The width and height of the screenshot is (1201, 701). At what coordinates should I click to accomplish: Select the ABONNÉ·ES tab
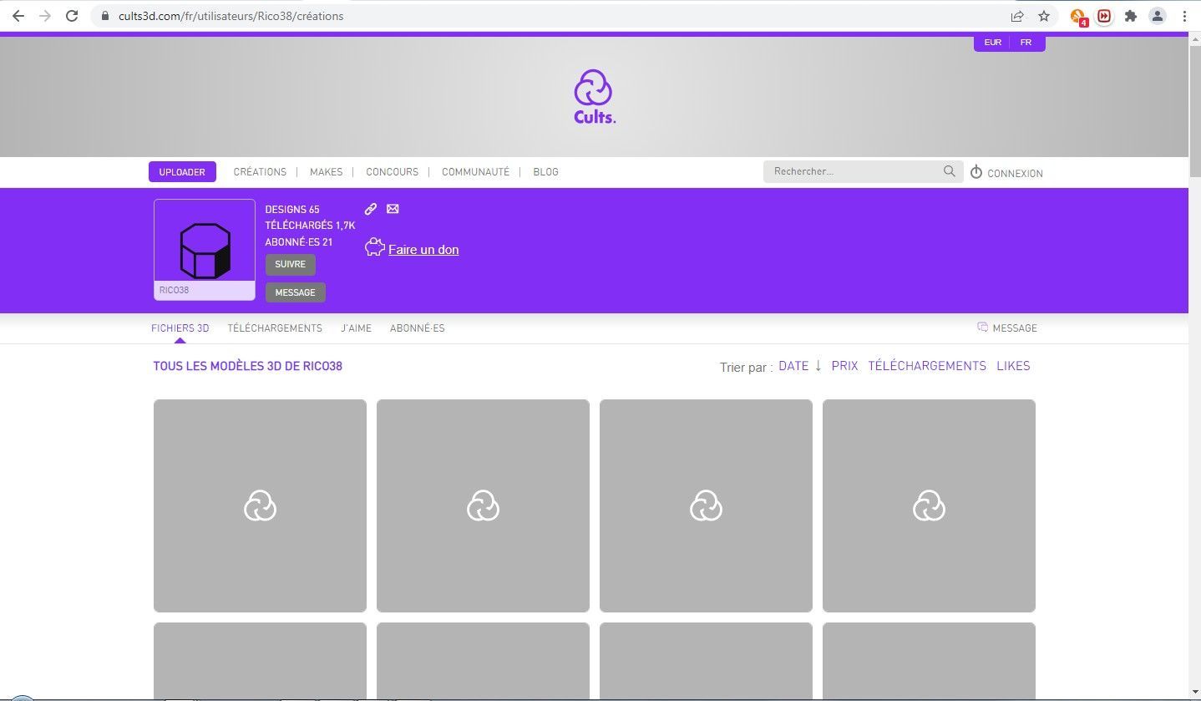(417, 328)
